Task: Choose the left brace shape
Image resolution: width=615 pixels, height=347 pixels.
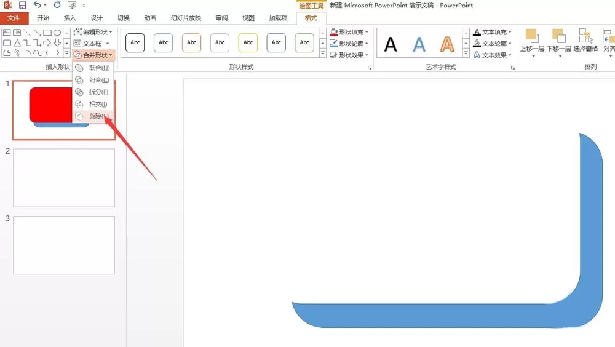Action: coord(47,52)
